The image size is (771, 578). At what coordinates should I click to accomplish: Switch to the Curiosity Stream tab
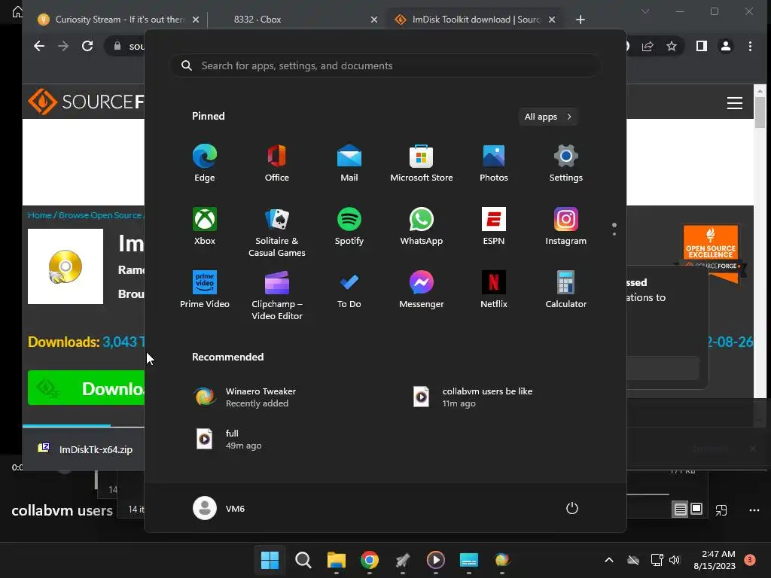118,20
